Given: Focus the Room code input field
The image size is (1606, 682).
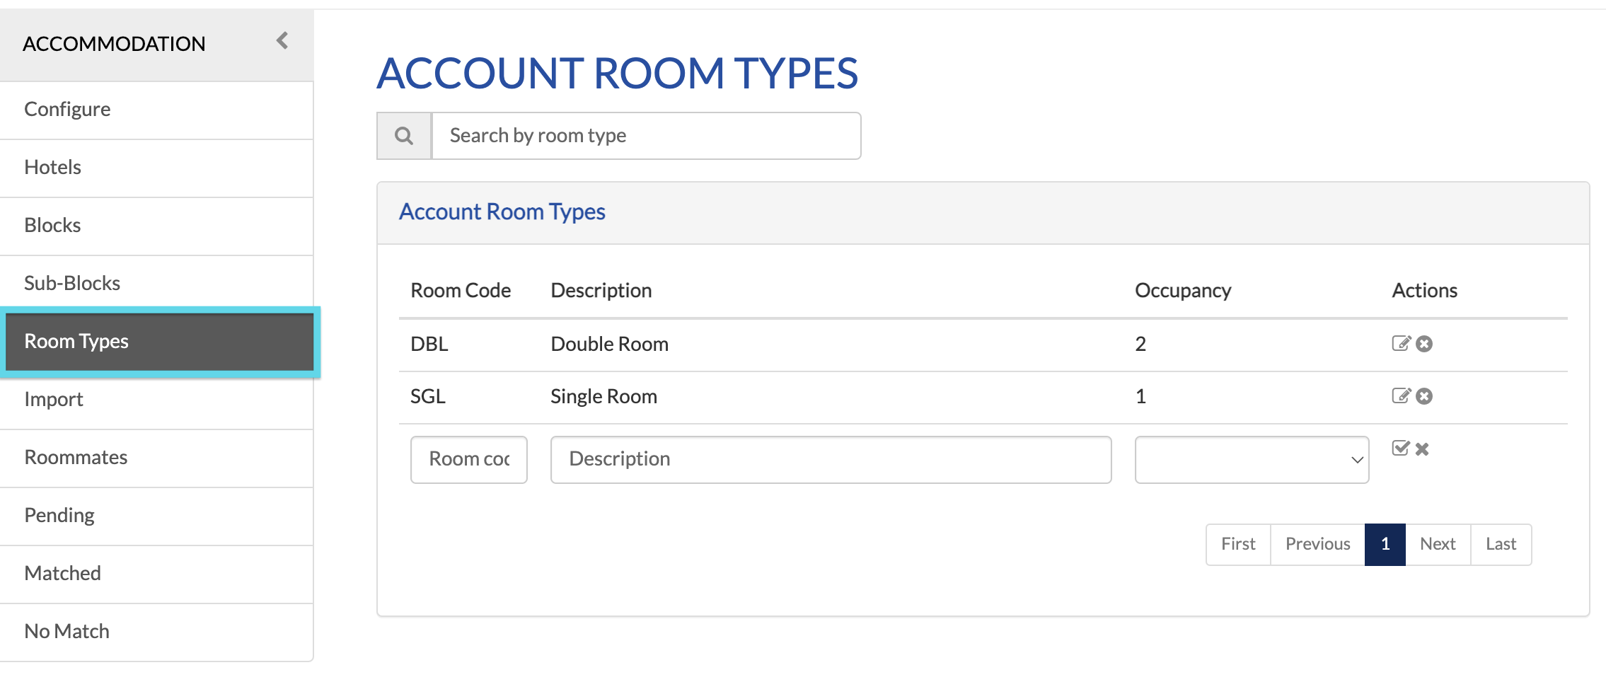Looking at the screenshot, I should (469, 460).
